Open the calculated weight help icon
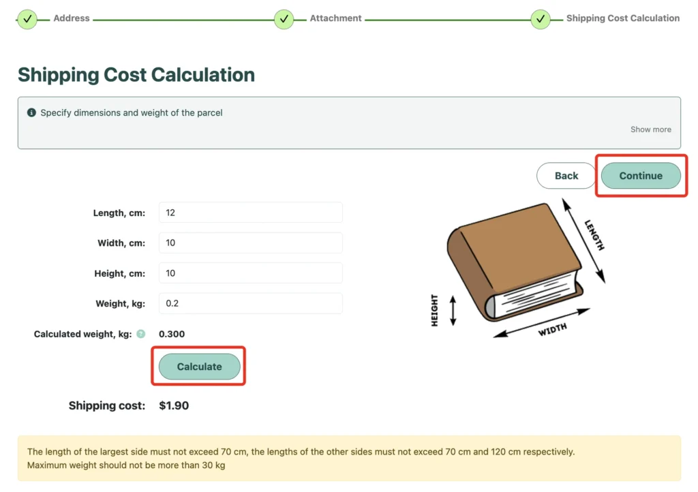698x492 pixels. click(x=140, y=334)
